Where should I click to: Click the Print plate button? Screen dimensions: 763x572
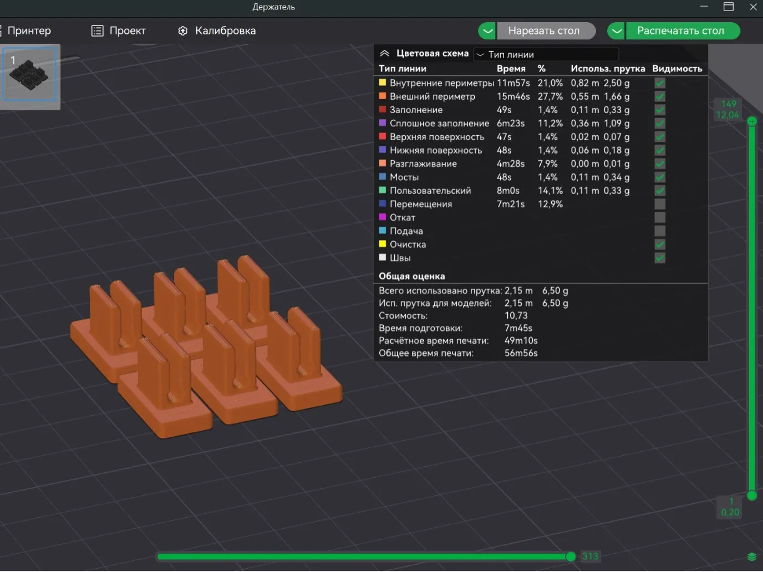tap(681, 31)
